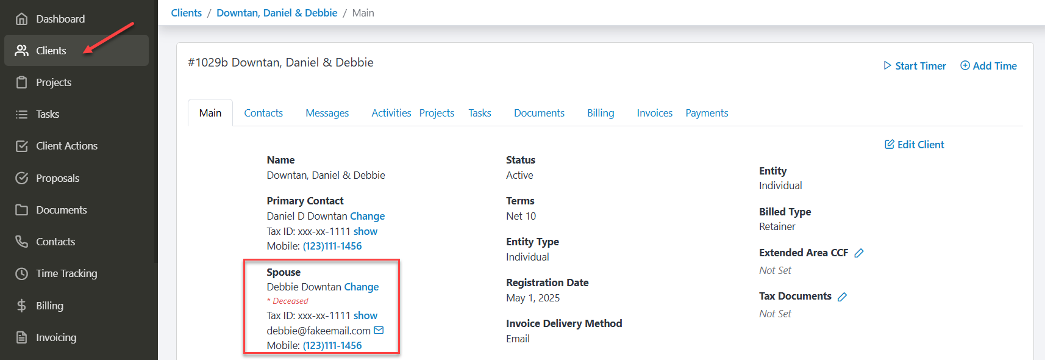1045x360 pixels.
Task: Click Add Time text link
Action: click(994, 66)
